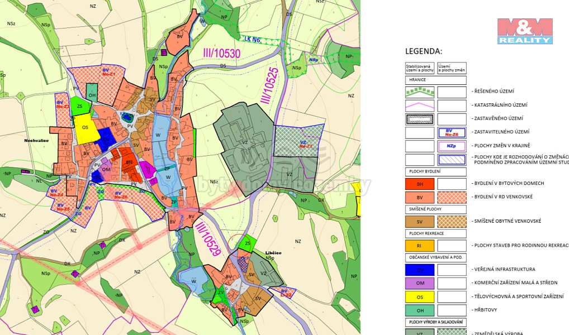569x335 pixels.
Task: Click the teal OH cemetery area on map
Action: pyautogui.click(x=92, y=93)
